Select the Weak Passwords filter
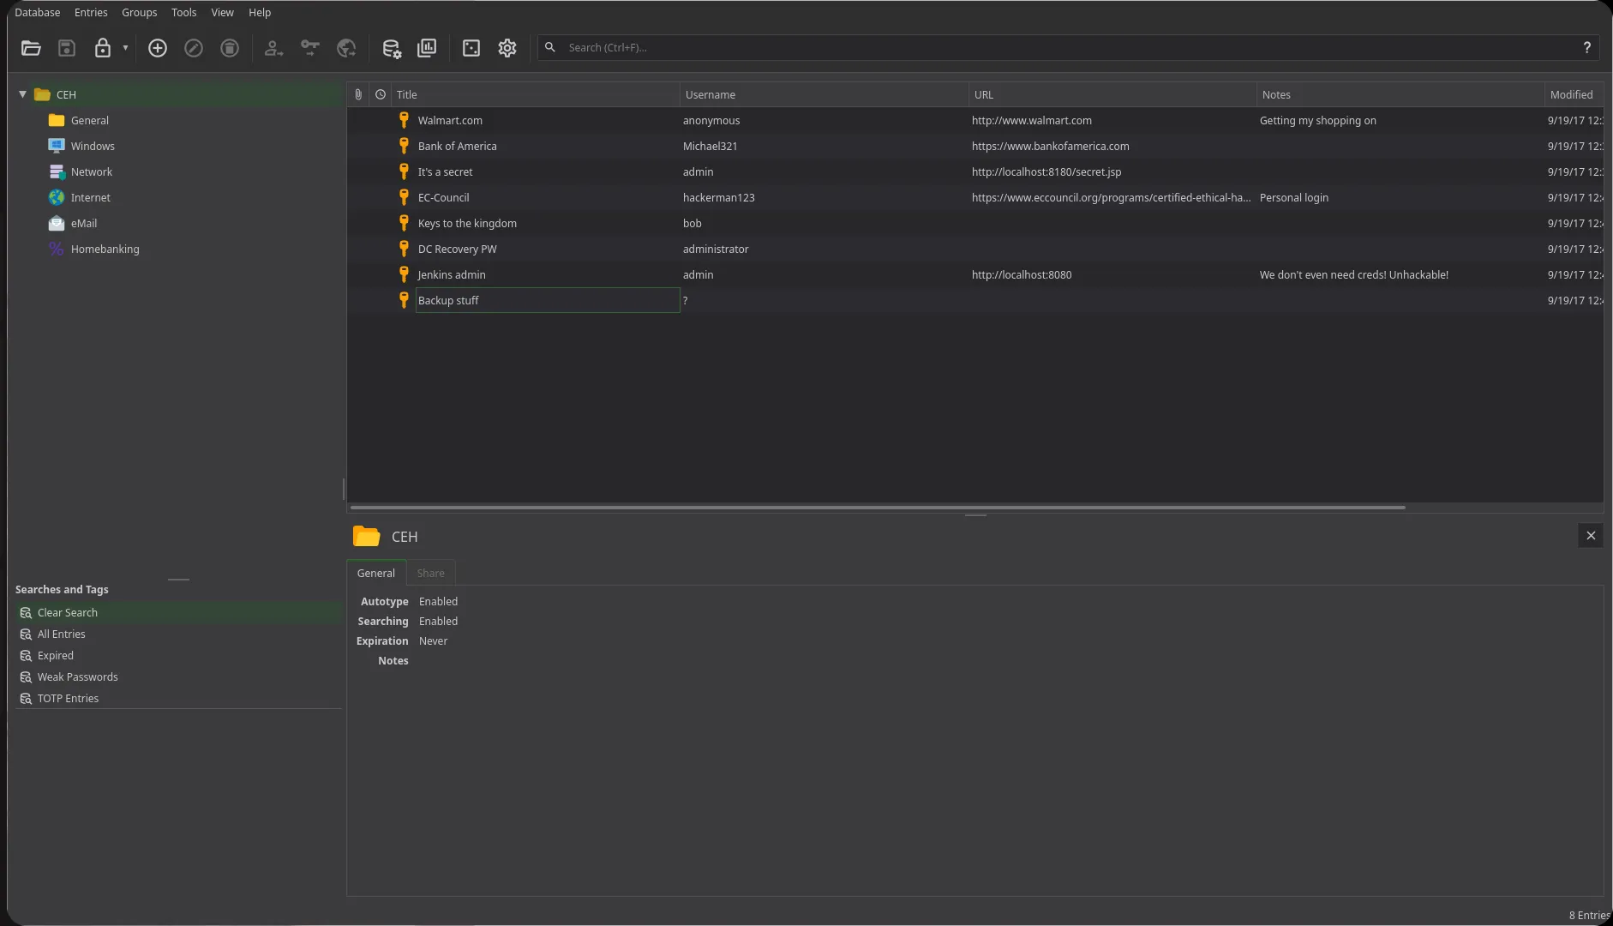The image size is (1613, 926). point(78,676)
